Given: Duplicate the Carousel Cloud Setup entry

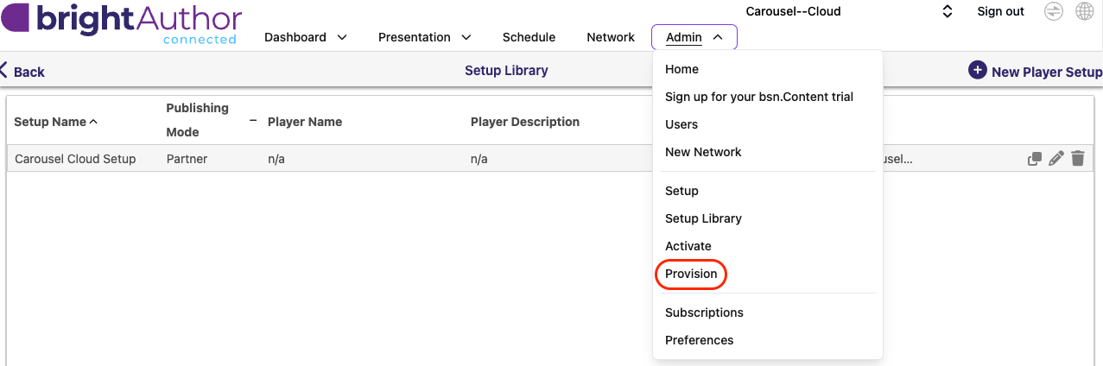Looking at the screenshot, I should [1034, 159].
